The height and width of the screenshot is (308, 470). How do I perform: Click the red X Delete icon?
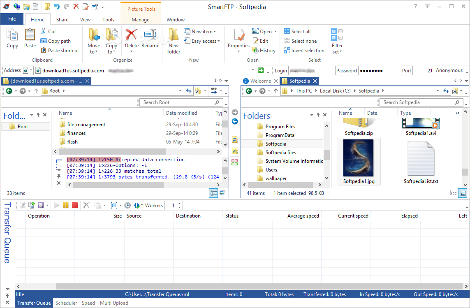pyautogui.click(x=131, y=35)
